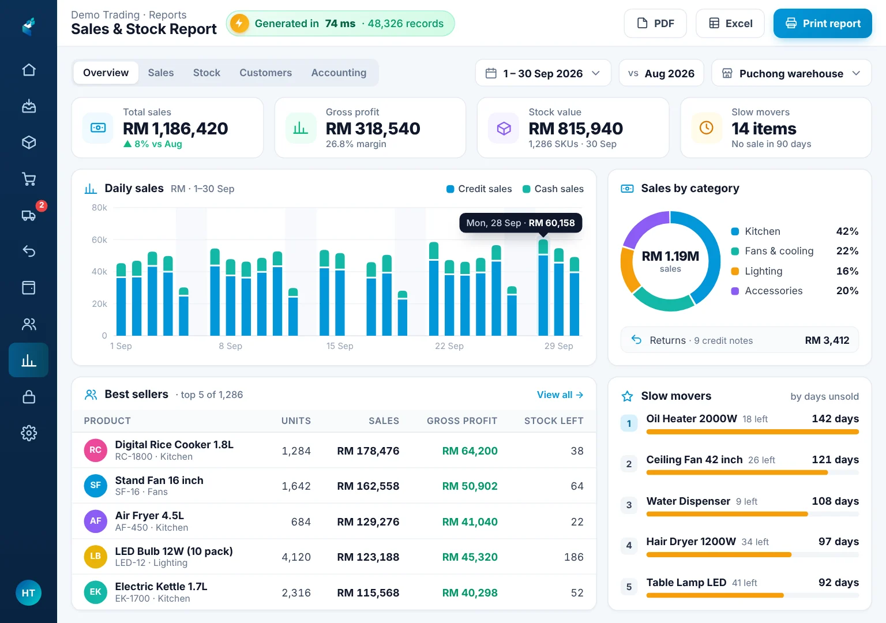886x623 pixels.
Task: Click the RC product avatar badge
Action: tap(96, 451)
